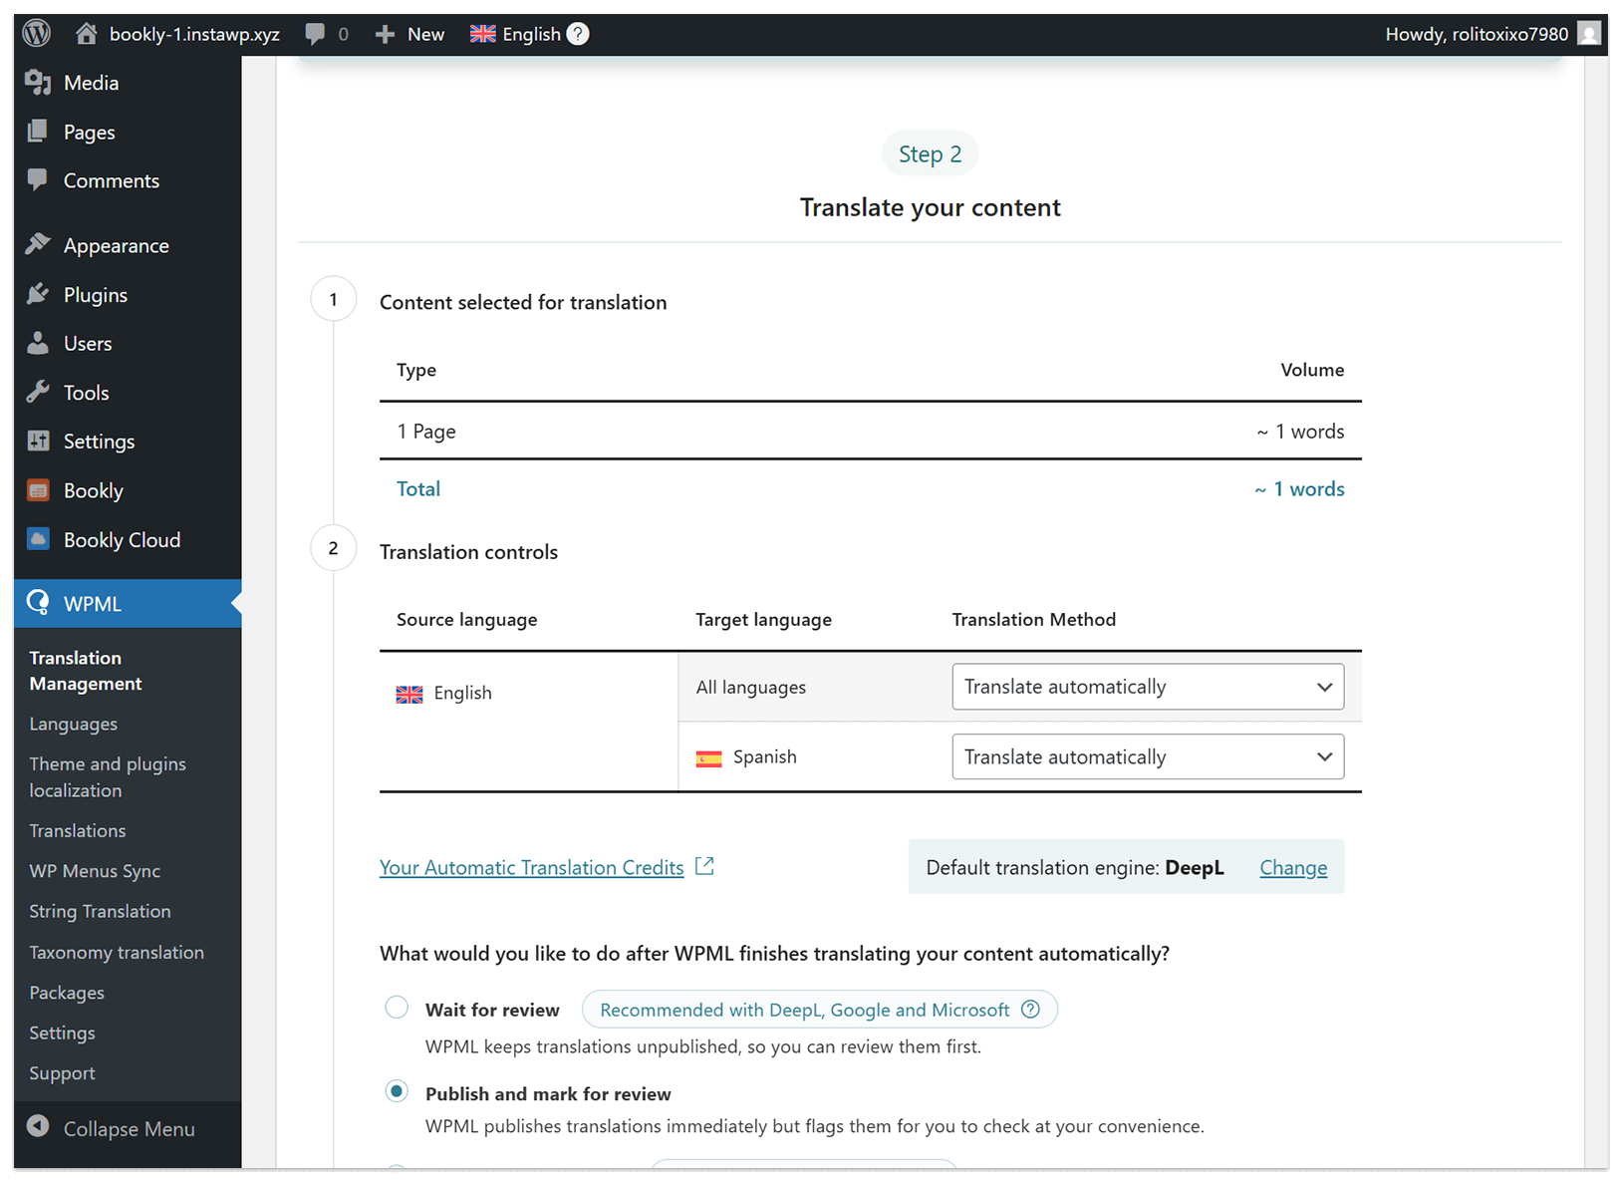Open the Packages submenu

pyautogui.click(x=67, y=993)
